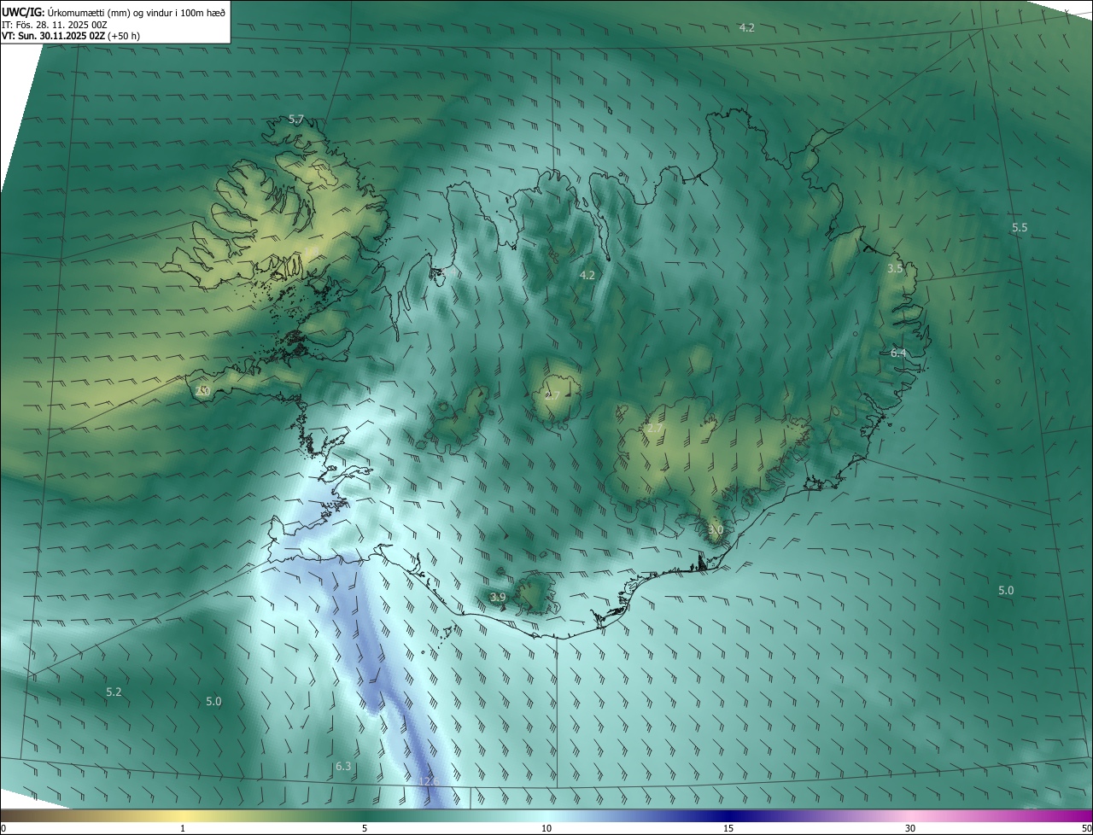1093x835 pixels.
Task: Pick the pale yellow colorbar segment at 1
Action: point(183,815)
